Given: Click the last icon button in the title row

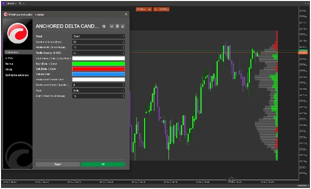Looking at the screenshot, I should click(123, 26).
